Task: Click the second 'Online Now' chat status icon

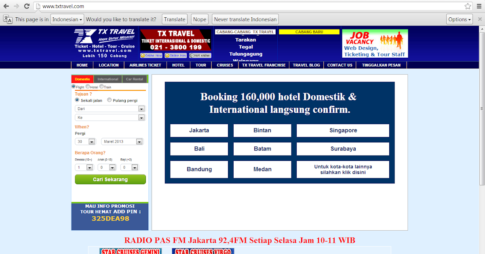Action: click(x=176, y=56)
